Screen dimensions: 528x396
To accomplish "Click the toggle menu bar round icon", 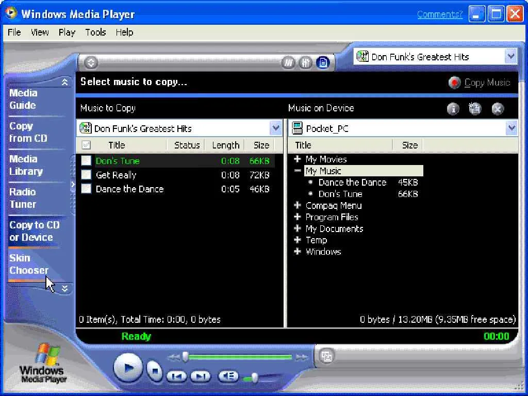I will [x=91, y=62].
